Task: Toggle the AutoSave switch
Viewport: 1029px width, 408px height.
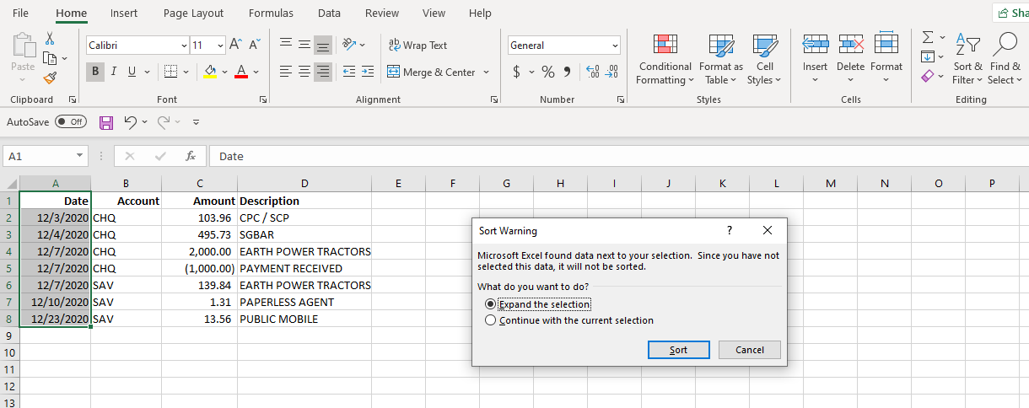Action: click(x=71, y=122)
